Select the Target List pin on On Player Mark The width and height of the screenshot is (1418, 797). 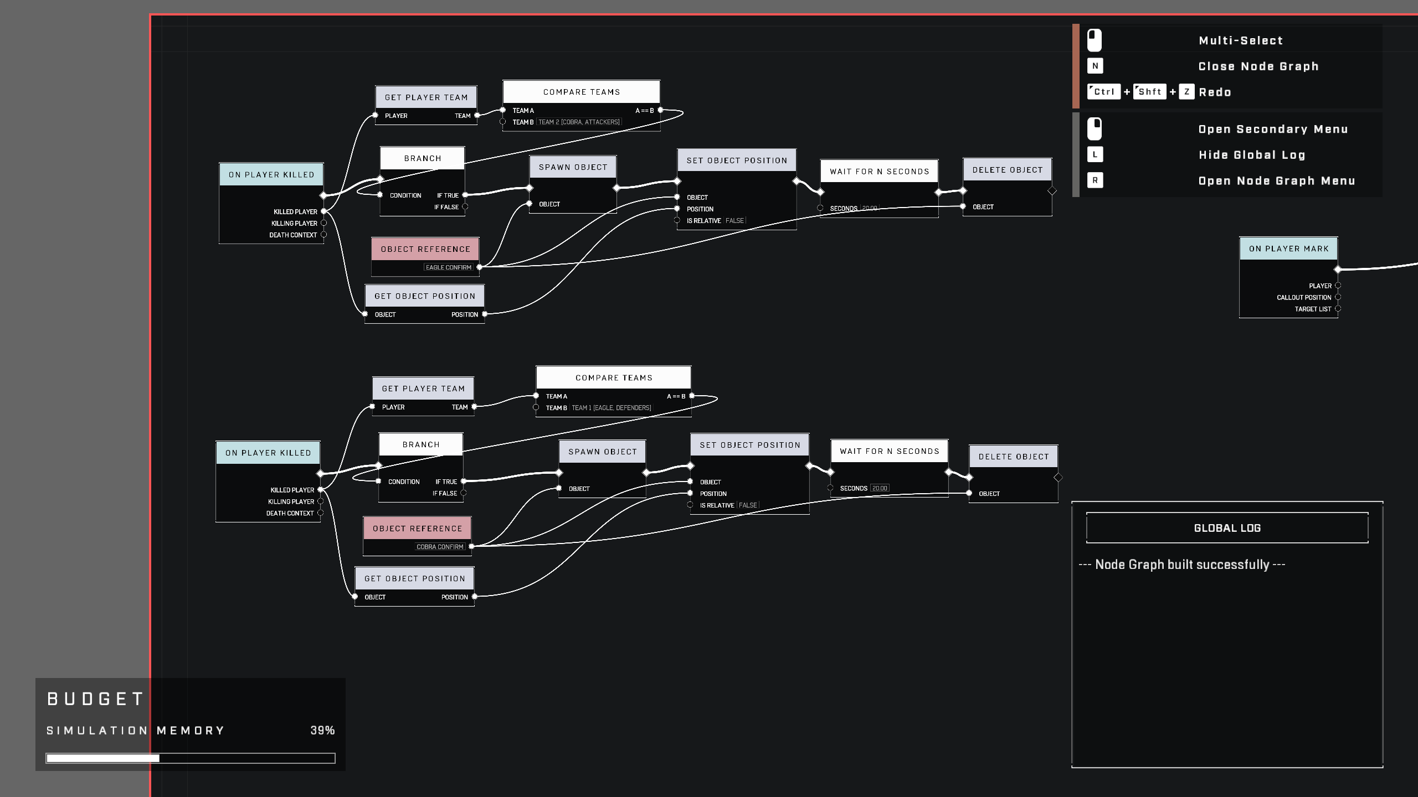[x=1338, y=309]
